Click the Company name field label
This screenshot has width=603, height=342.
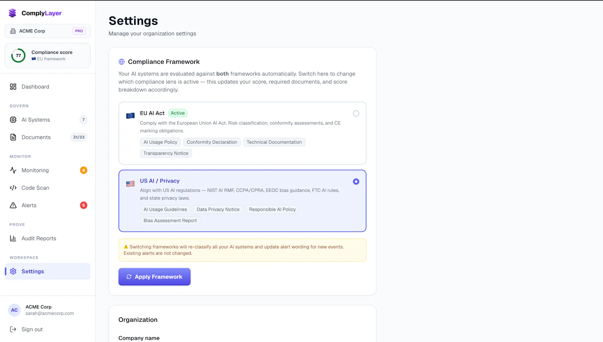tap(139, 338)
